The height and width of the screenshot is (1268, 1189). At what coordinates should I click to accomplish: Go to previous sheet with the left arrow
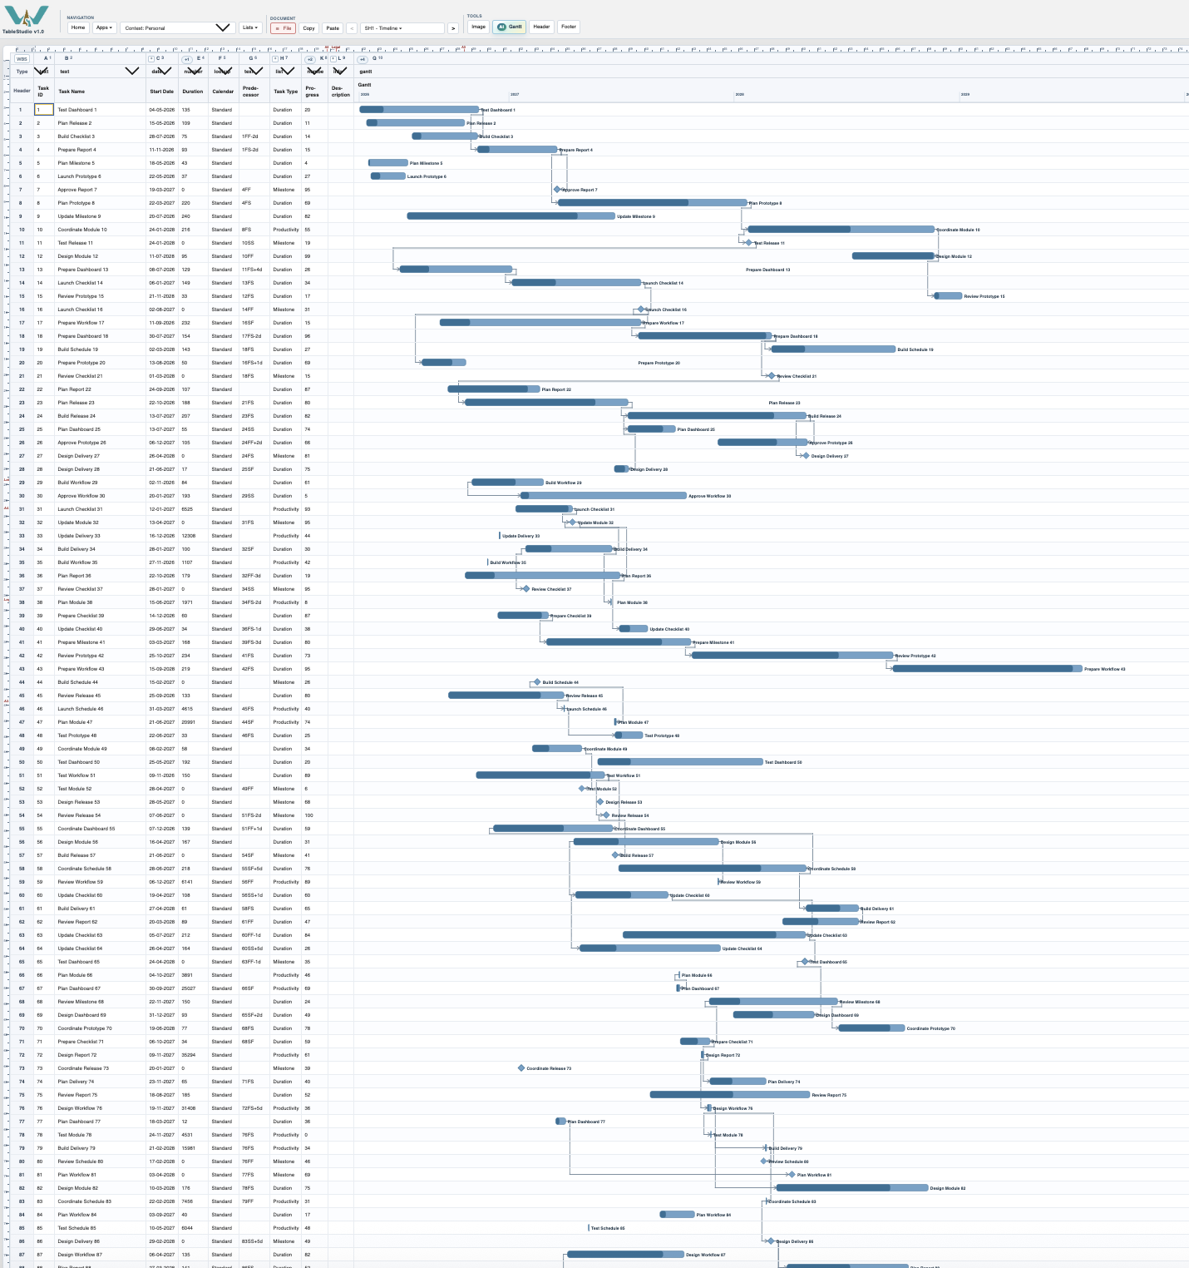pos(352,28)
